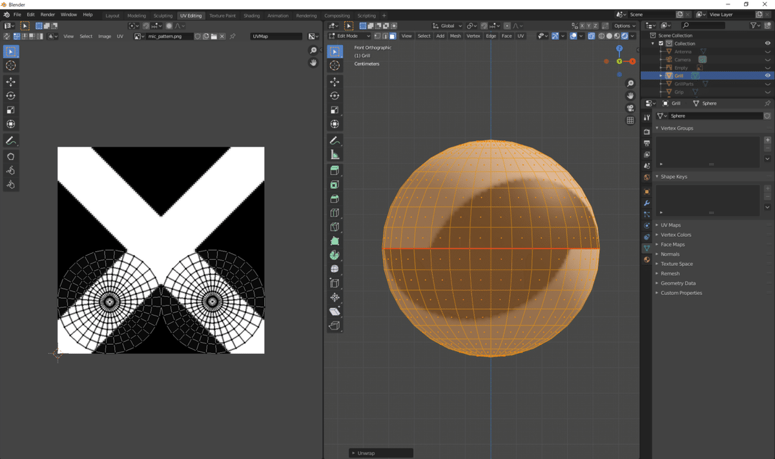Select the Rip Region tool in UV editor
The width and height of the screenshot is (775, 459).
click(x=11, y=156)
